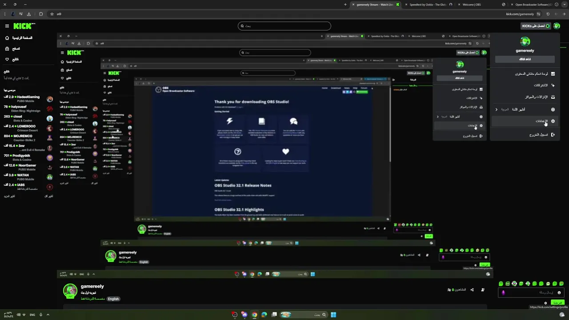
Task: Reload the page with the browser refresh button
Action: coord(548,14)
